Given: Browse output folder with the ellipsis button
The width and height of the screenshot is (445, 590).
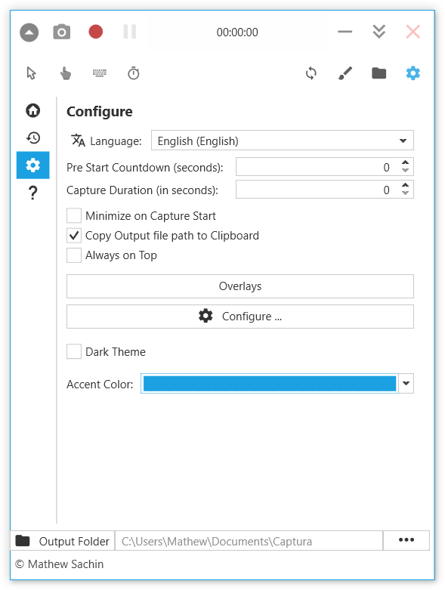Looking at the screenshot, I should pyautogui.click(x=406, y=541).
